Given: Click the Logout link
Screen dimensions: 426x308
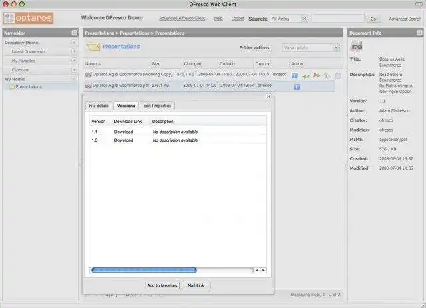Looking at the screenshot, I should point(238,19).
